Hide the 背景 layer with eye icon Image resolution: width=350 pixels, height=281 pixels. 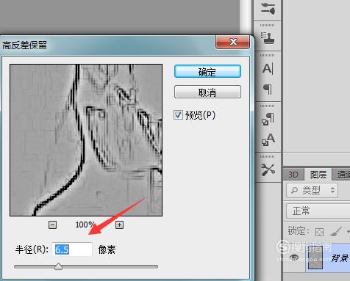click(294, 258)
